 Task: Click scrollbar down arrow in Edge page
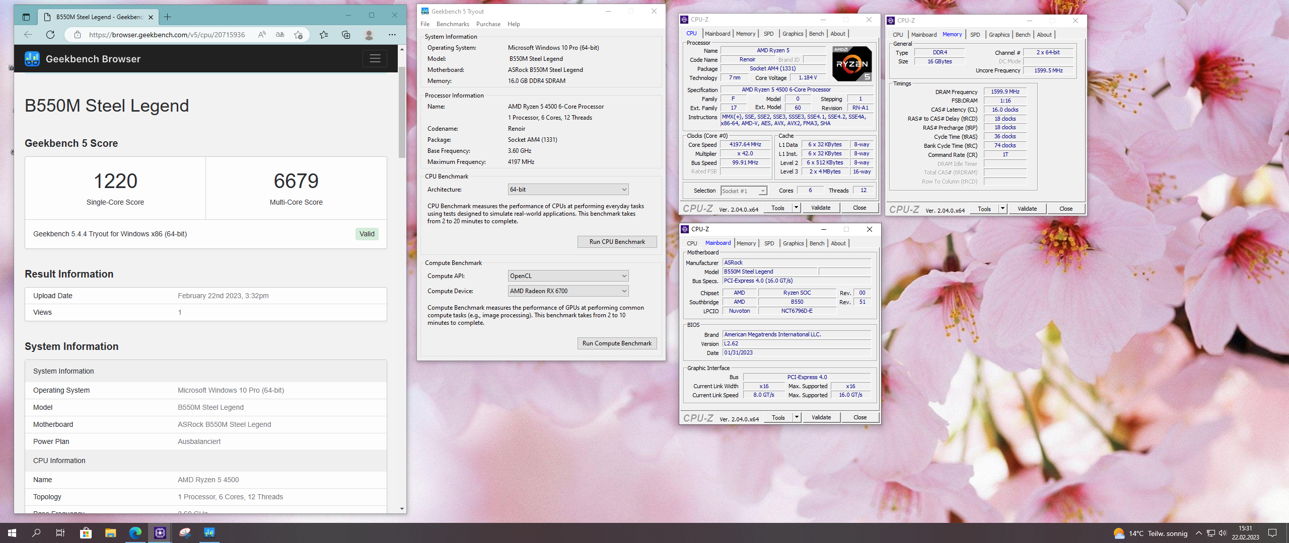click(x=402, y=509)
